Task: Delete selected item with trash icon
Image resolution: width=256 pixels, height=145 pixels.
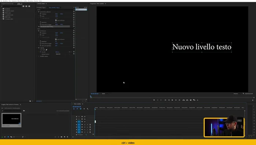Action: (68, 137)
